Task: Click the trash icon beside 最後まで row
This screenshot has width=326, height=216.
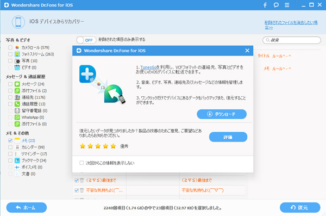Action: click(x=82, y=180)
